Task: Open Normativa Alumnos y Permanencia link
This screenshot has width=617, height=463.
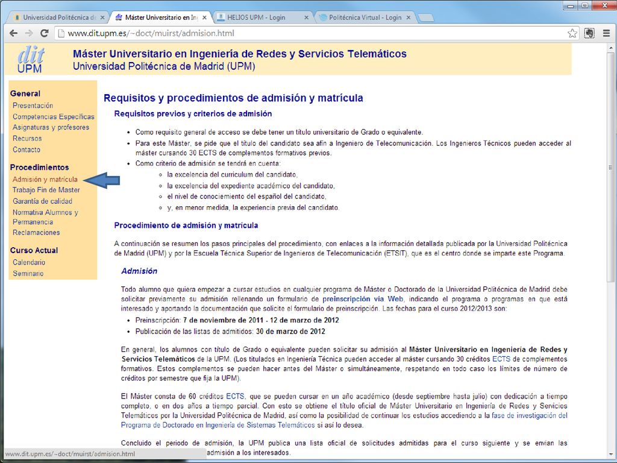Action: click(45, 217)
